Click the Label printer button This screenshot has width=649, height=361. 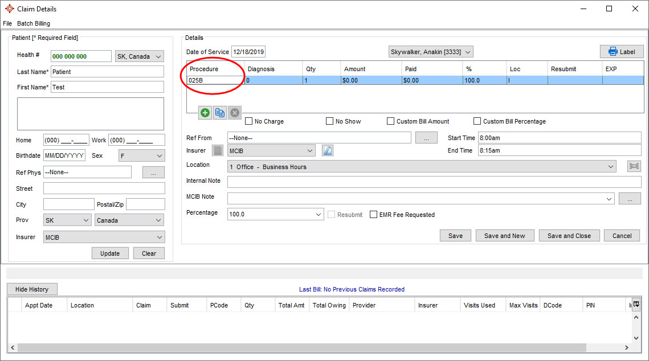[622, 52]
